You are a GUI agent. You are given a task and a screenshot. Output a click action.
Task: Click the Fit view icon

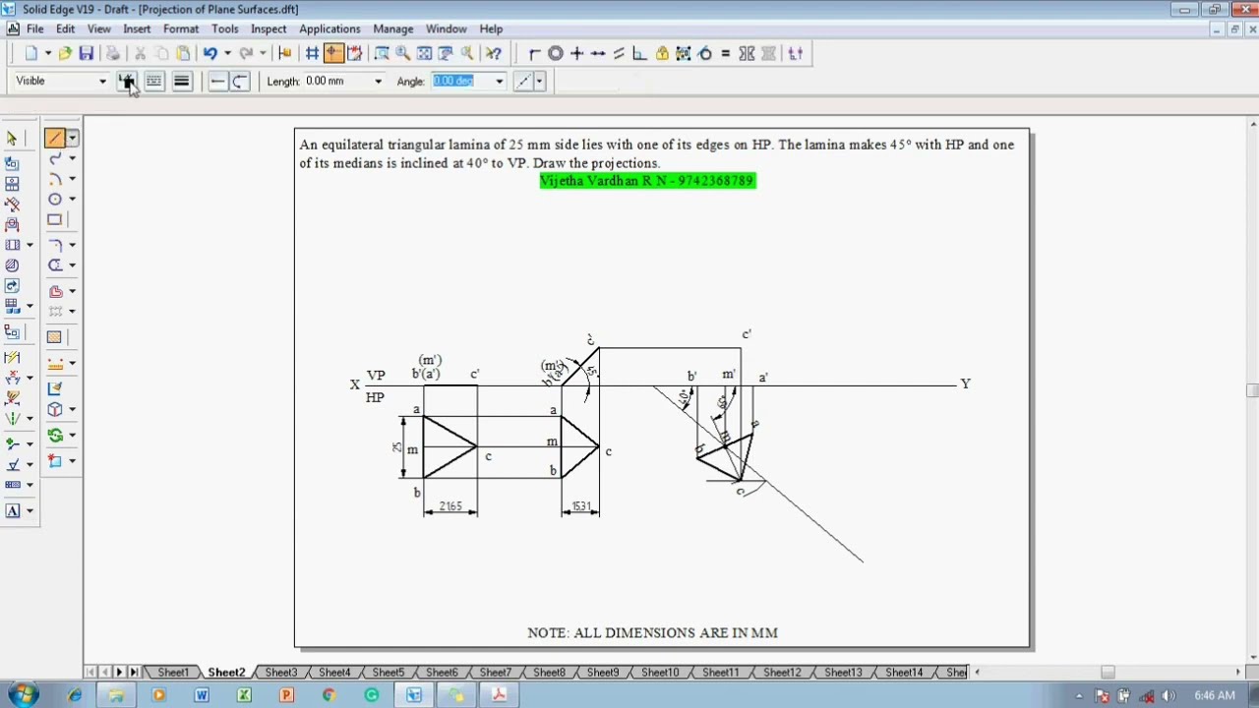point(425,53)
